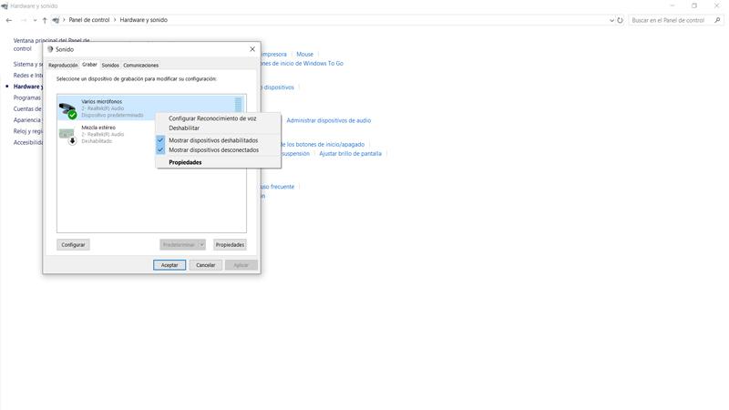Open the Predeterminar dropdown arrow

point(201,244)
